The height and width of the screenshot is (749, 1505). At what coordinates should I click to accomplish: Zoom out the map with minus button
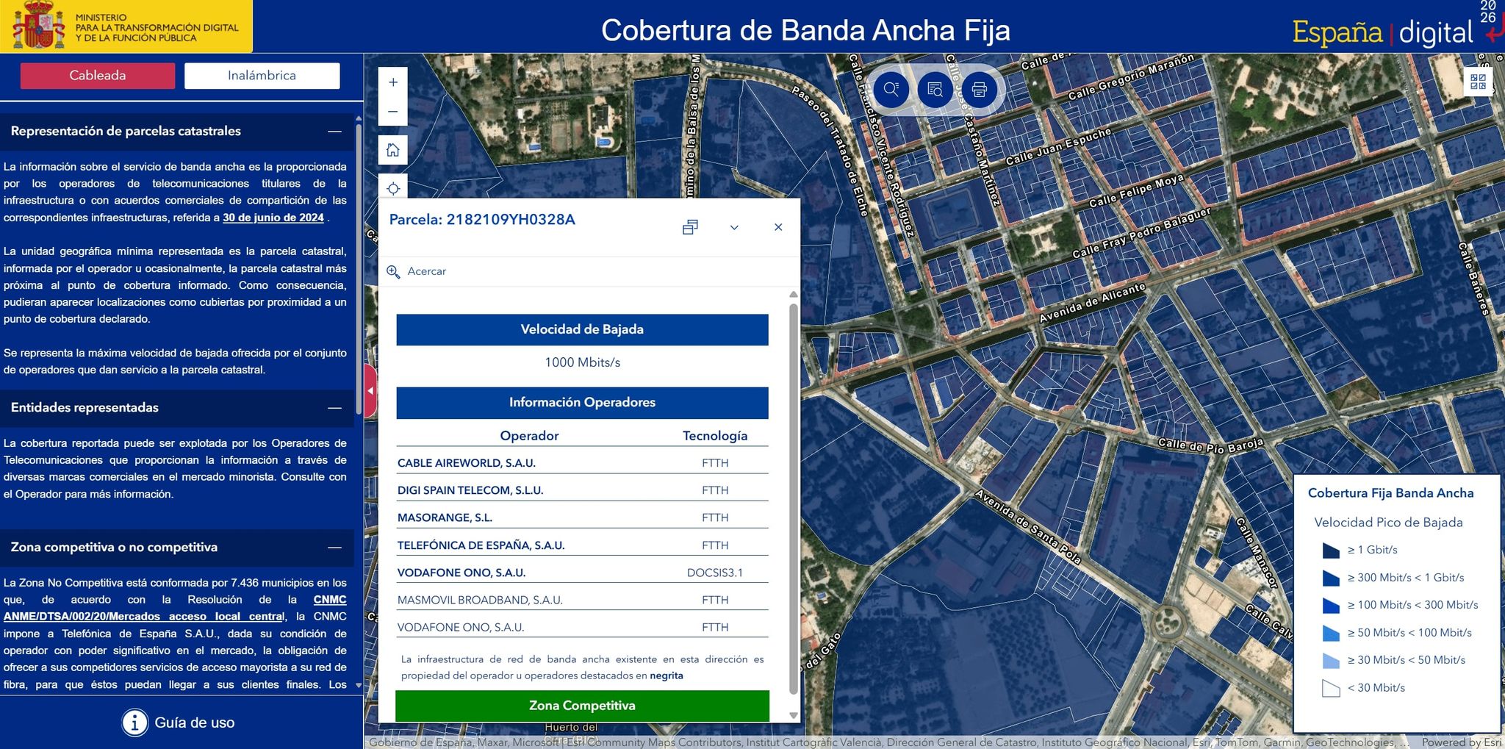[x=393, y=112]
